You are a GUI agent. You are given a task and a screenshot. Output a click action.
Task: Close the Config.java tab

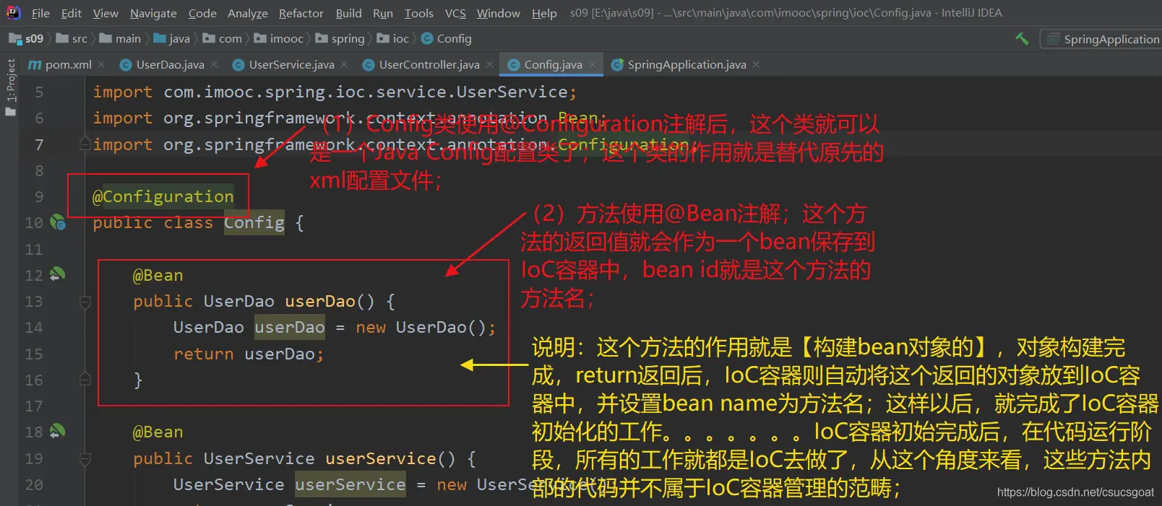coord(593,64)
